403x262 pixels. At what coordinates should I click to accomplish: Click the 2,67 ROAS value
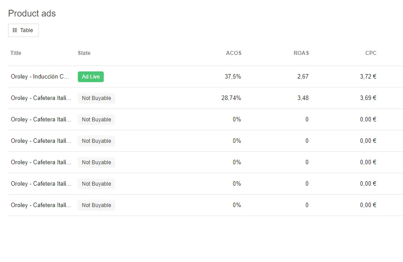pos(303,76)
